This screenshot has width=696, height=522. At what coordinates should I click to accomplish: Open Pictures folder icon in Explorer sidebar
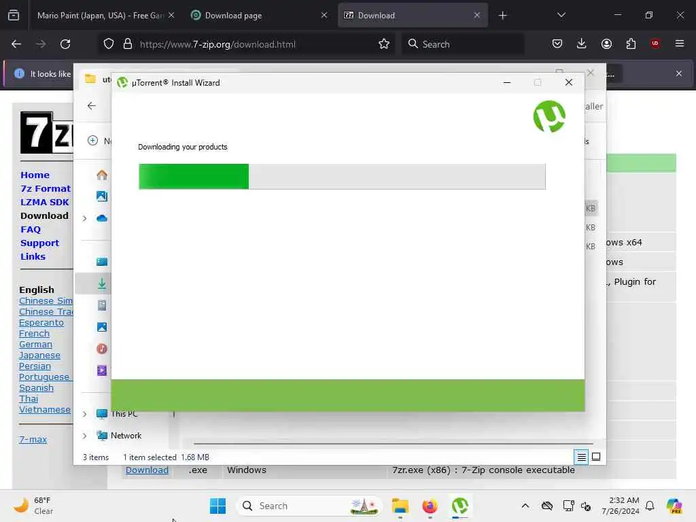[102, 327]
